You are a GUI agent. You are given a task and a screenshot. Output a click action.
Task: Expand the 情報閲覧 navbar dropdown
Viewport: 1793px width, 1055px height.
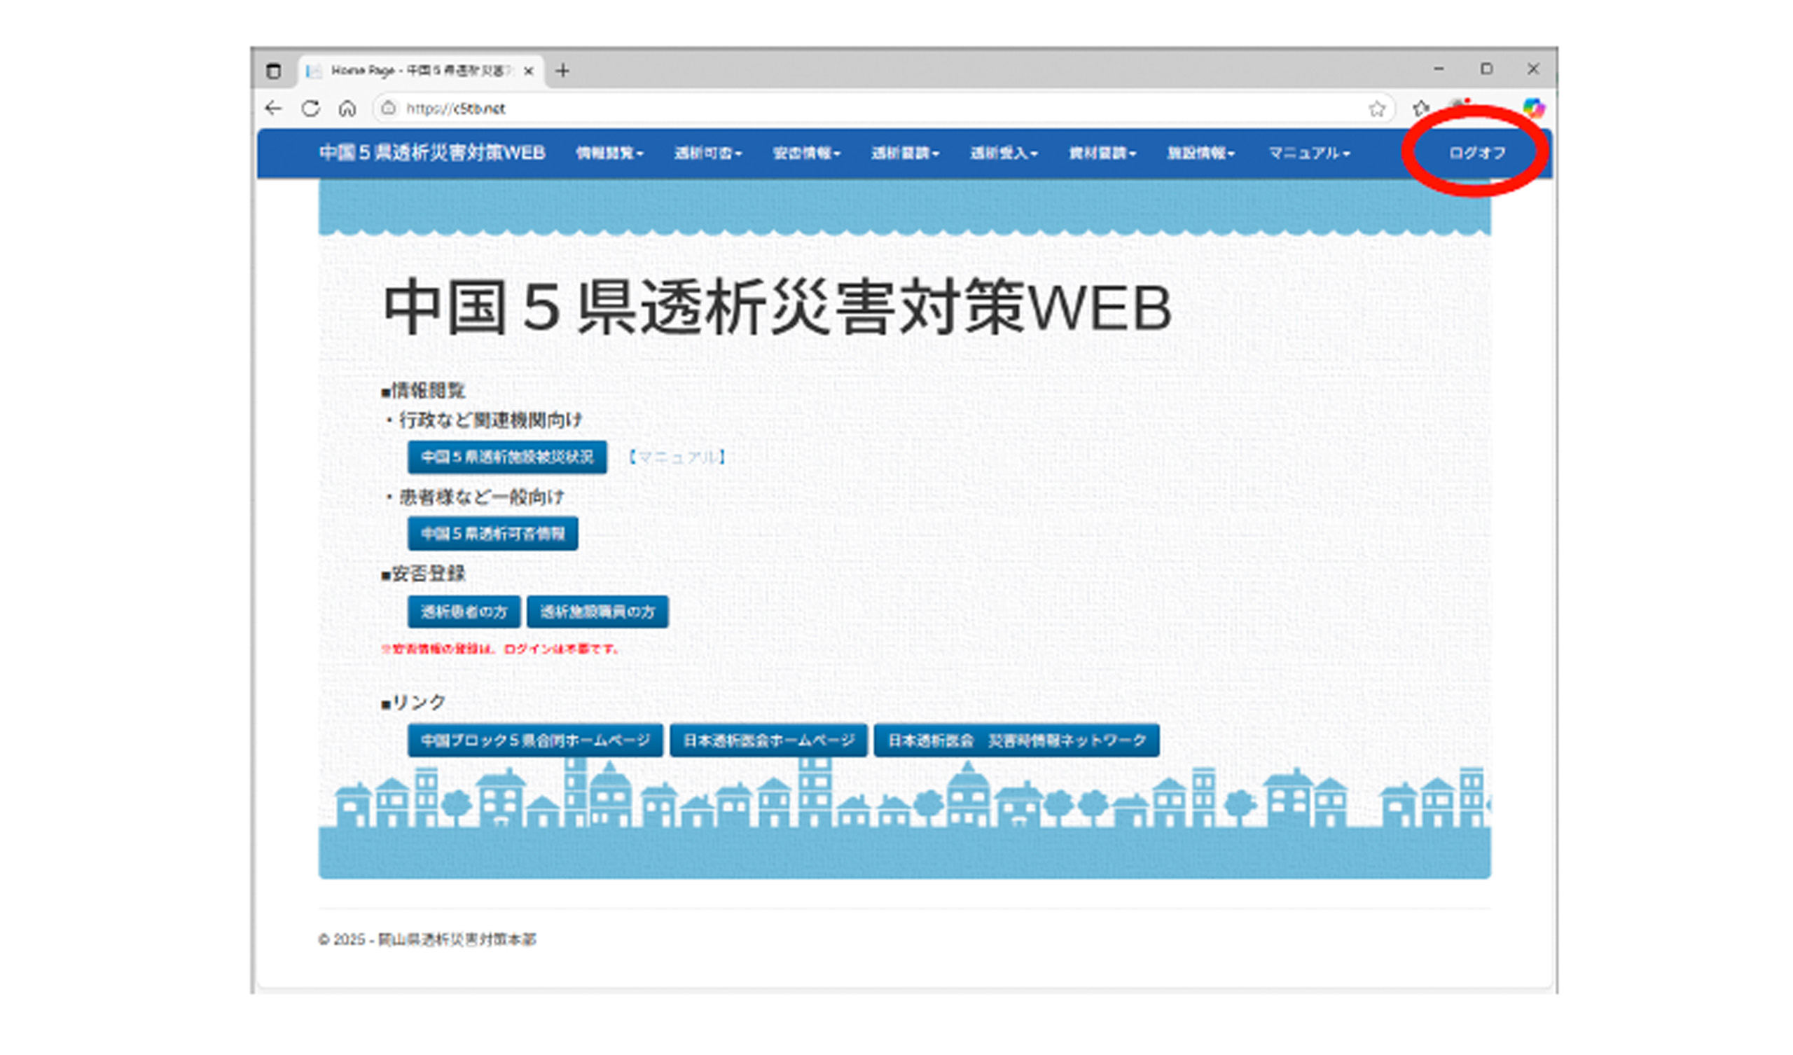click(609, 153)
